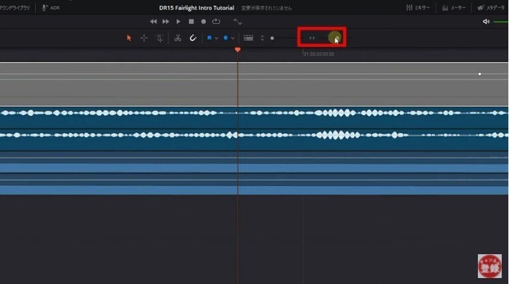Image resolution: width=509 pixels, height=284 pixels.
Task: Open the Meters panel (メーター)
Action: [454, 8]
